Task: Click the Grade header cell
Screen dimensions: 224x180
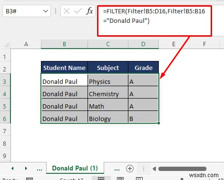Action: (143, 68)
